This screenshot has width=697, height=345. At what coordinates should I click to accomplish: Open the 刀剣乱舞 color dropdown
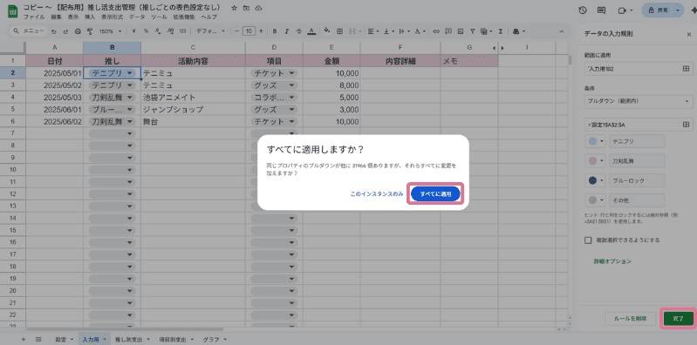tap(596, 160)
